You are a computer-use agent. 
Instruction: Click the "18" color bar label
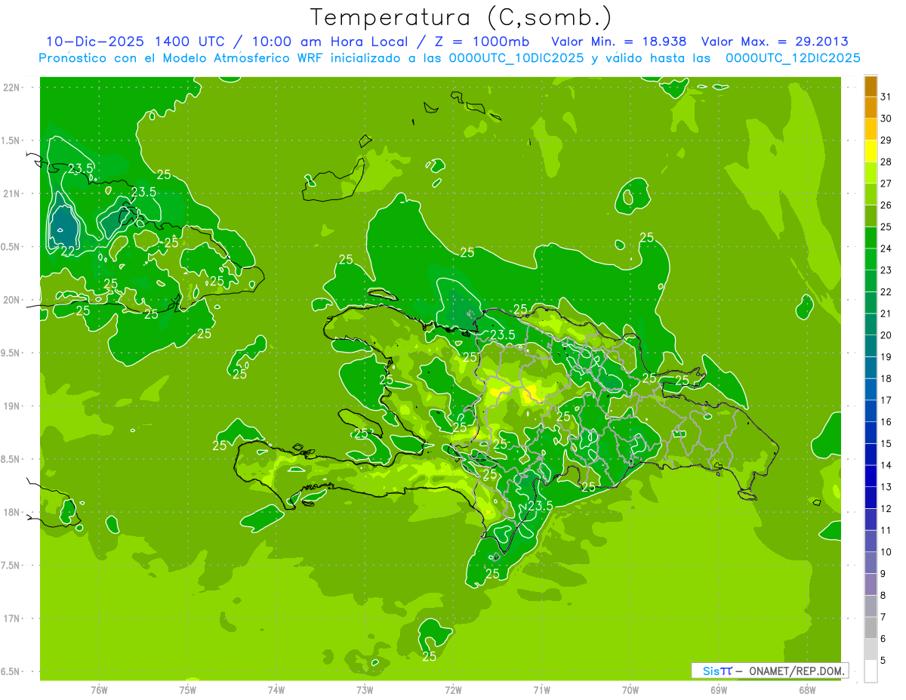coord(886,378)
